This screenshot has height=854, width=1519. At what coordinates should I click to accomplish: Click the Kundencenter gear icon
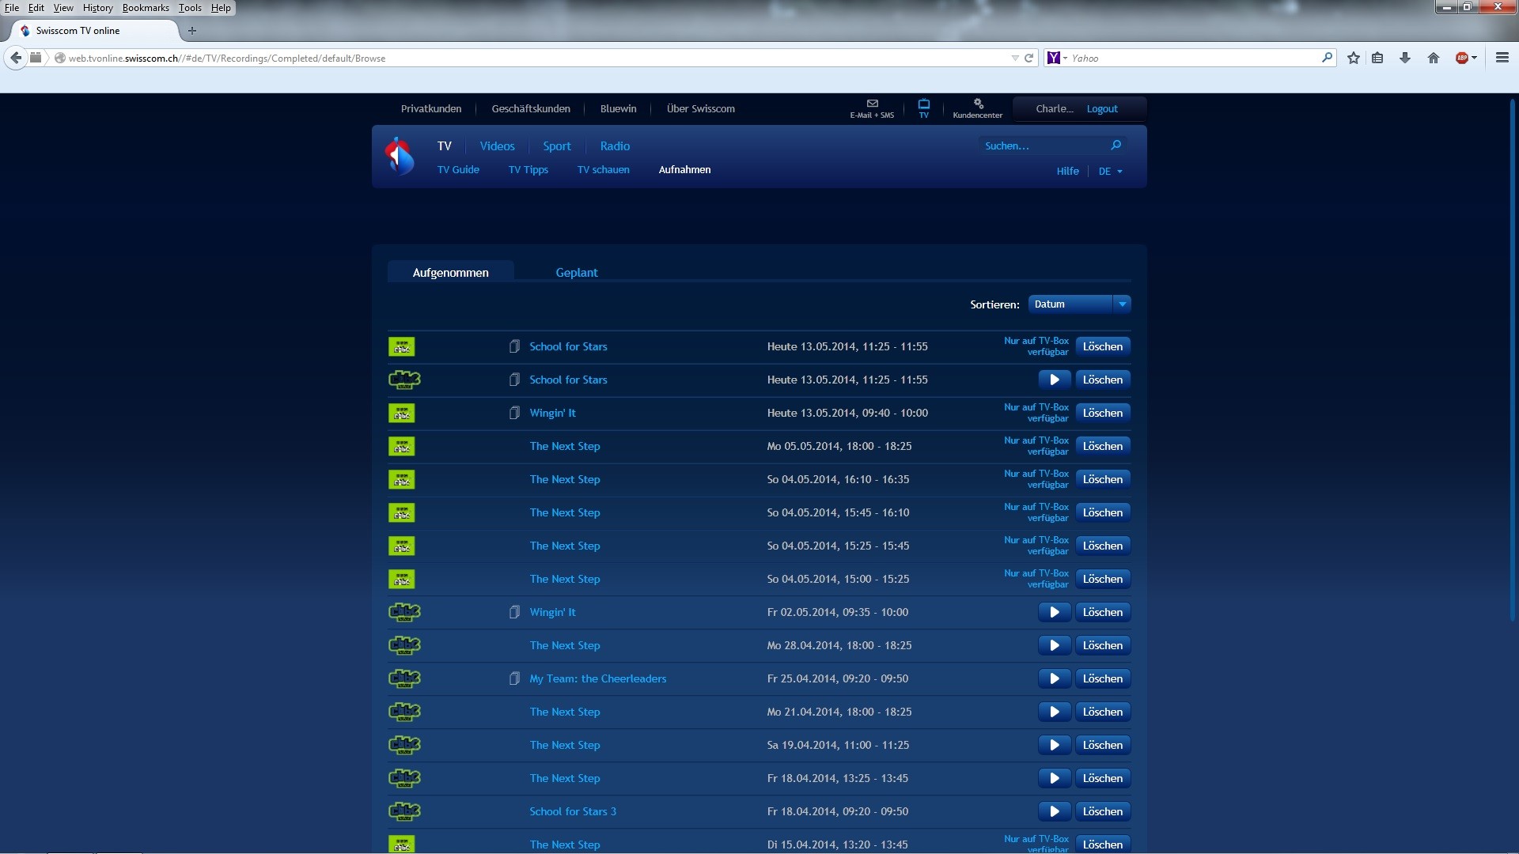pos(978,104)
